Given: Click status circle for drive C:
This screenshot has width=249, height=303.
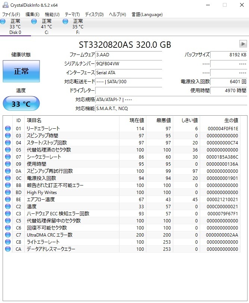Looking at the screenshot, I should (34, 21).
